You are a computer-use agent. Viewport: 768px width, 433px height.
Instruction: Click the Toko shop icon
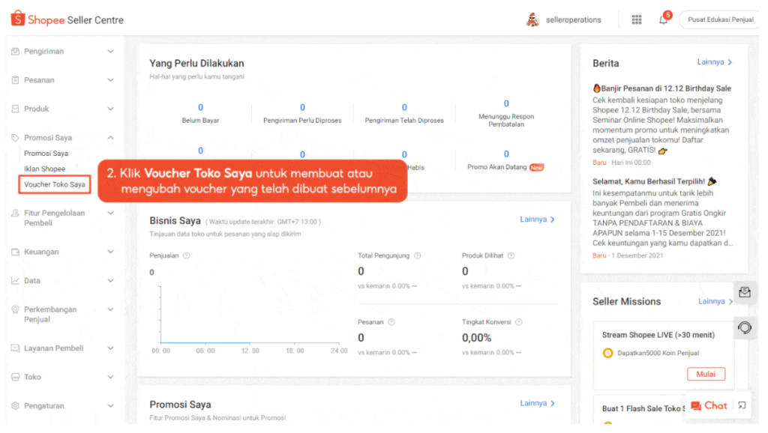click(15, 378)
